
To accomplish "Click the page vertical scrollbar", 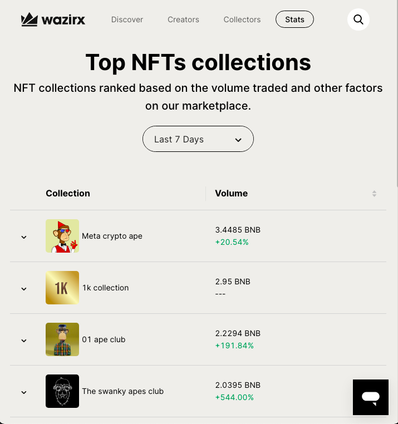I will click(396, 95).
